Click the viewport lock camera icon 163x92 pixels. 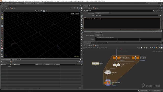[82, 20]
